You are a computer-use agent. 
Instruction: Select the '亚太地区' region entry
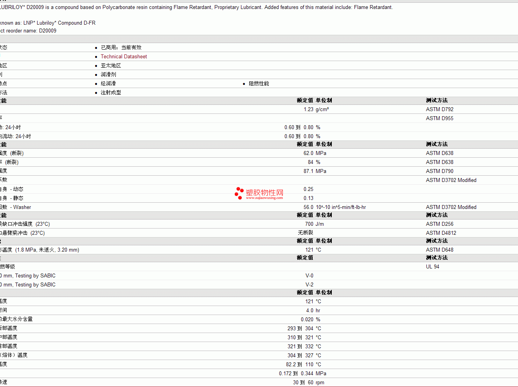(111, 65)
